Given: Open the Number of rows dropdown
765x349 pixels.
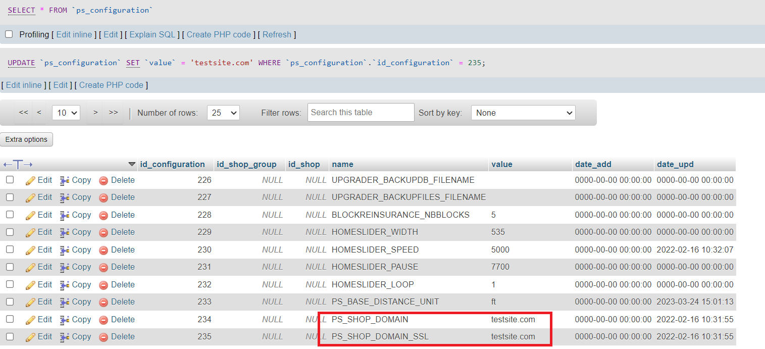Looking at the screenshot, I should (223, 113).
